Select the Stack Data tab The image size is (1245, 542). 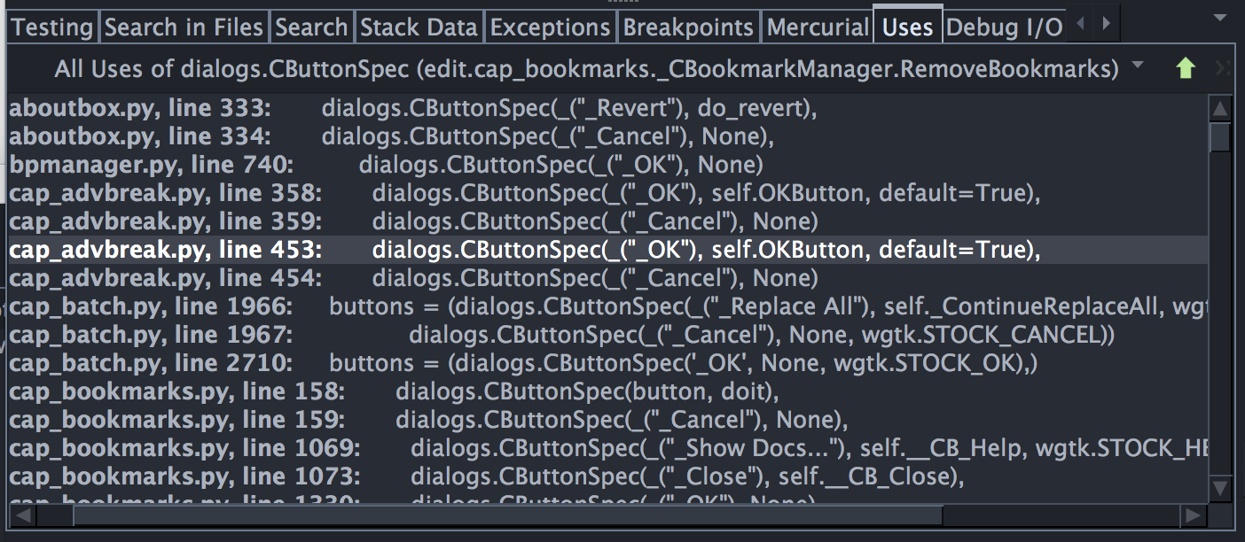[x=419, y=27]
